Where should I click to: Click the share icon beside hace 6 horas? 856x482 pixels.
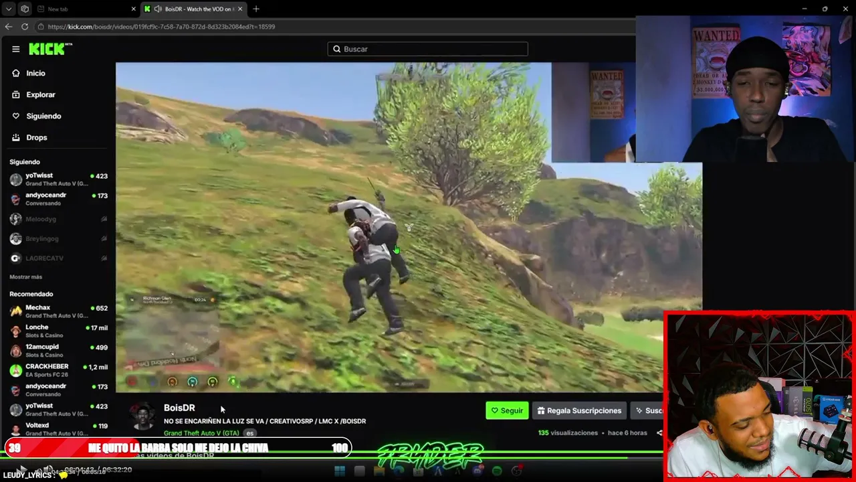[x=659, y=432]
